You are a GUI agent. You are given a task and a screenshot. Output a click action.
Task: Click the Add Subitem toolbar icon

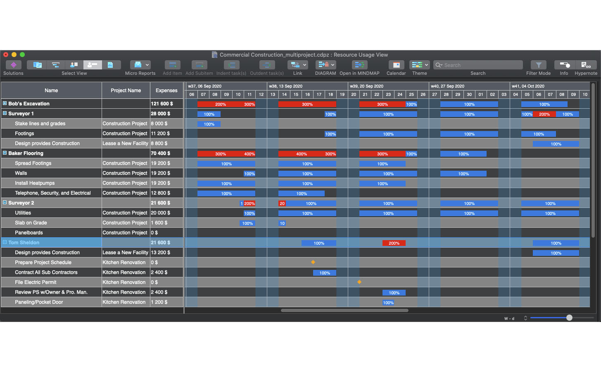(x=199, y=65)
